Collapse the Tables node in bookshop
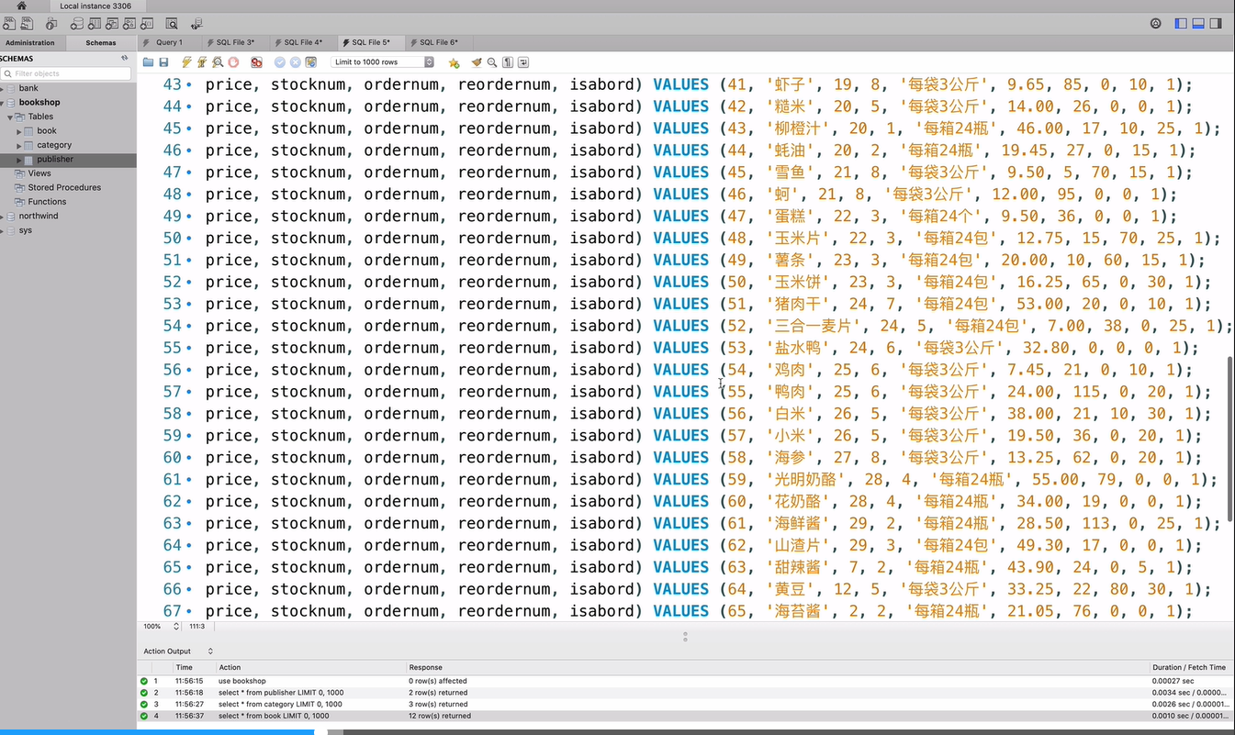 pos(10,117)
